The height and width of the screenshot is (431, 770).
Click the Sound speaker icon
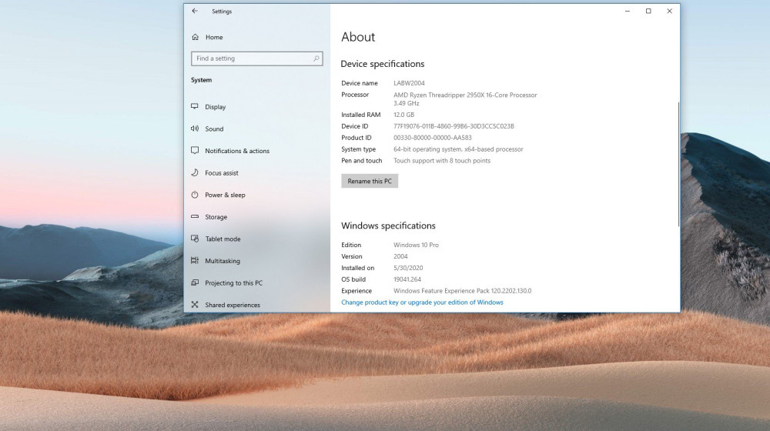(195, 129)
